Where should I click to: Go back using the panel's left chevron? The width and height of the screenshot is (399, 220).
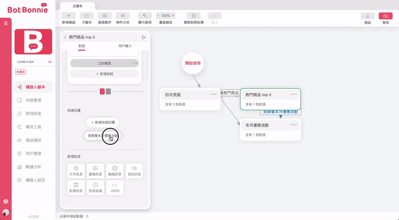pyautogui.click(x=65, y=37)
